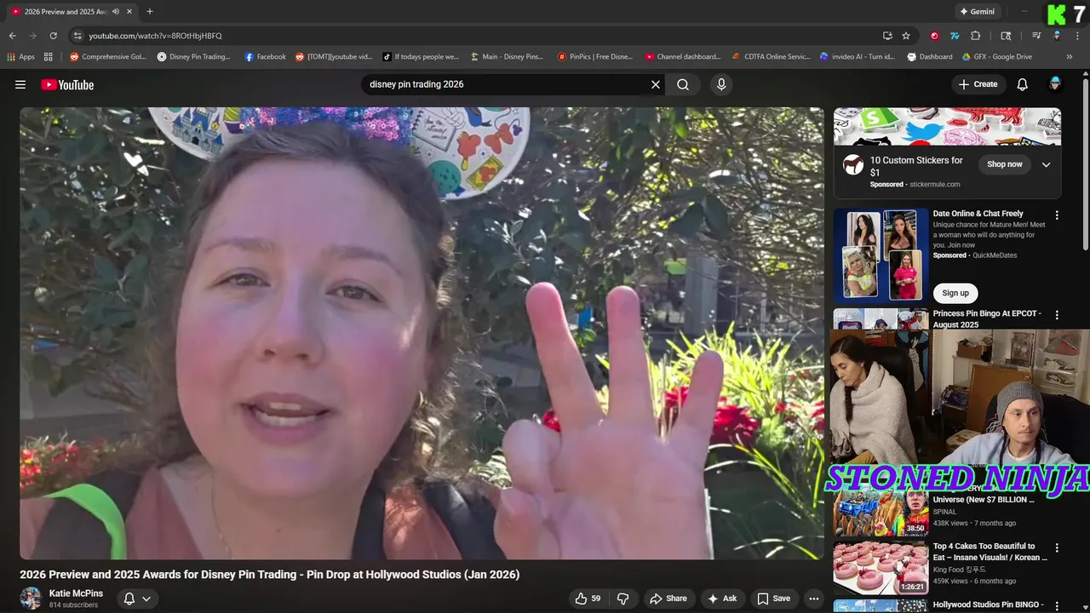Image resolution: width=1090 pixels, height=613 pixels.
Task: Open Top 4 Cakes Too Beautiful title
Action: coord(990,552)
